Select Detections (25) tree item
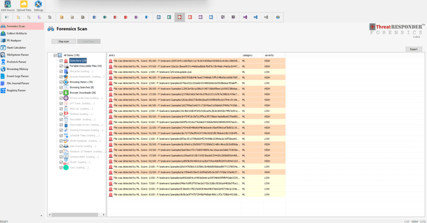 tap(78, 61)
